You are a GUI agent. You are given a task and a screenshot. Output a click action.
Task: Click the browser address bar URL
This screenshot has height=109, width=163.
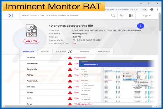pyautogui.click(x=122, y=10)
